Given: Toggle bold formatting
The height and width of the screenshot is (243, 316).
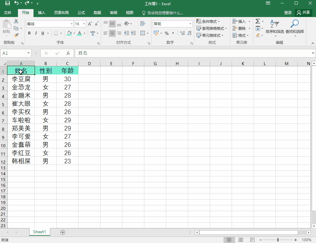Looking at the screenshot, I should 30,33.
